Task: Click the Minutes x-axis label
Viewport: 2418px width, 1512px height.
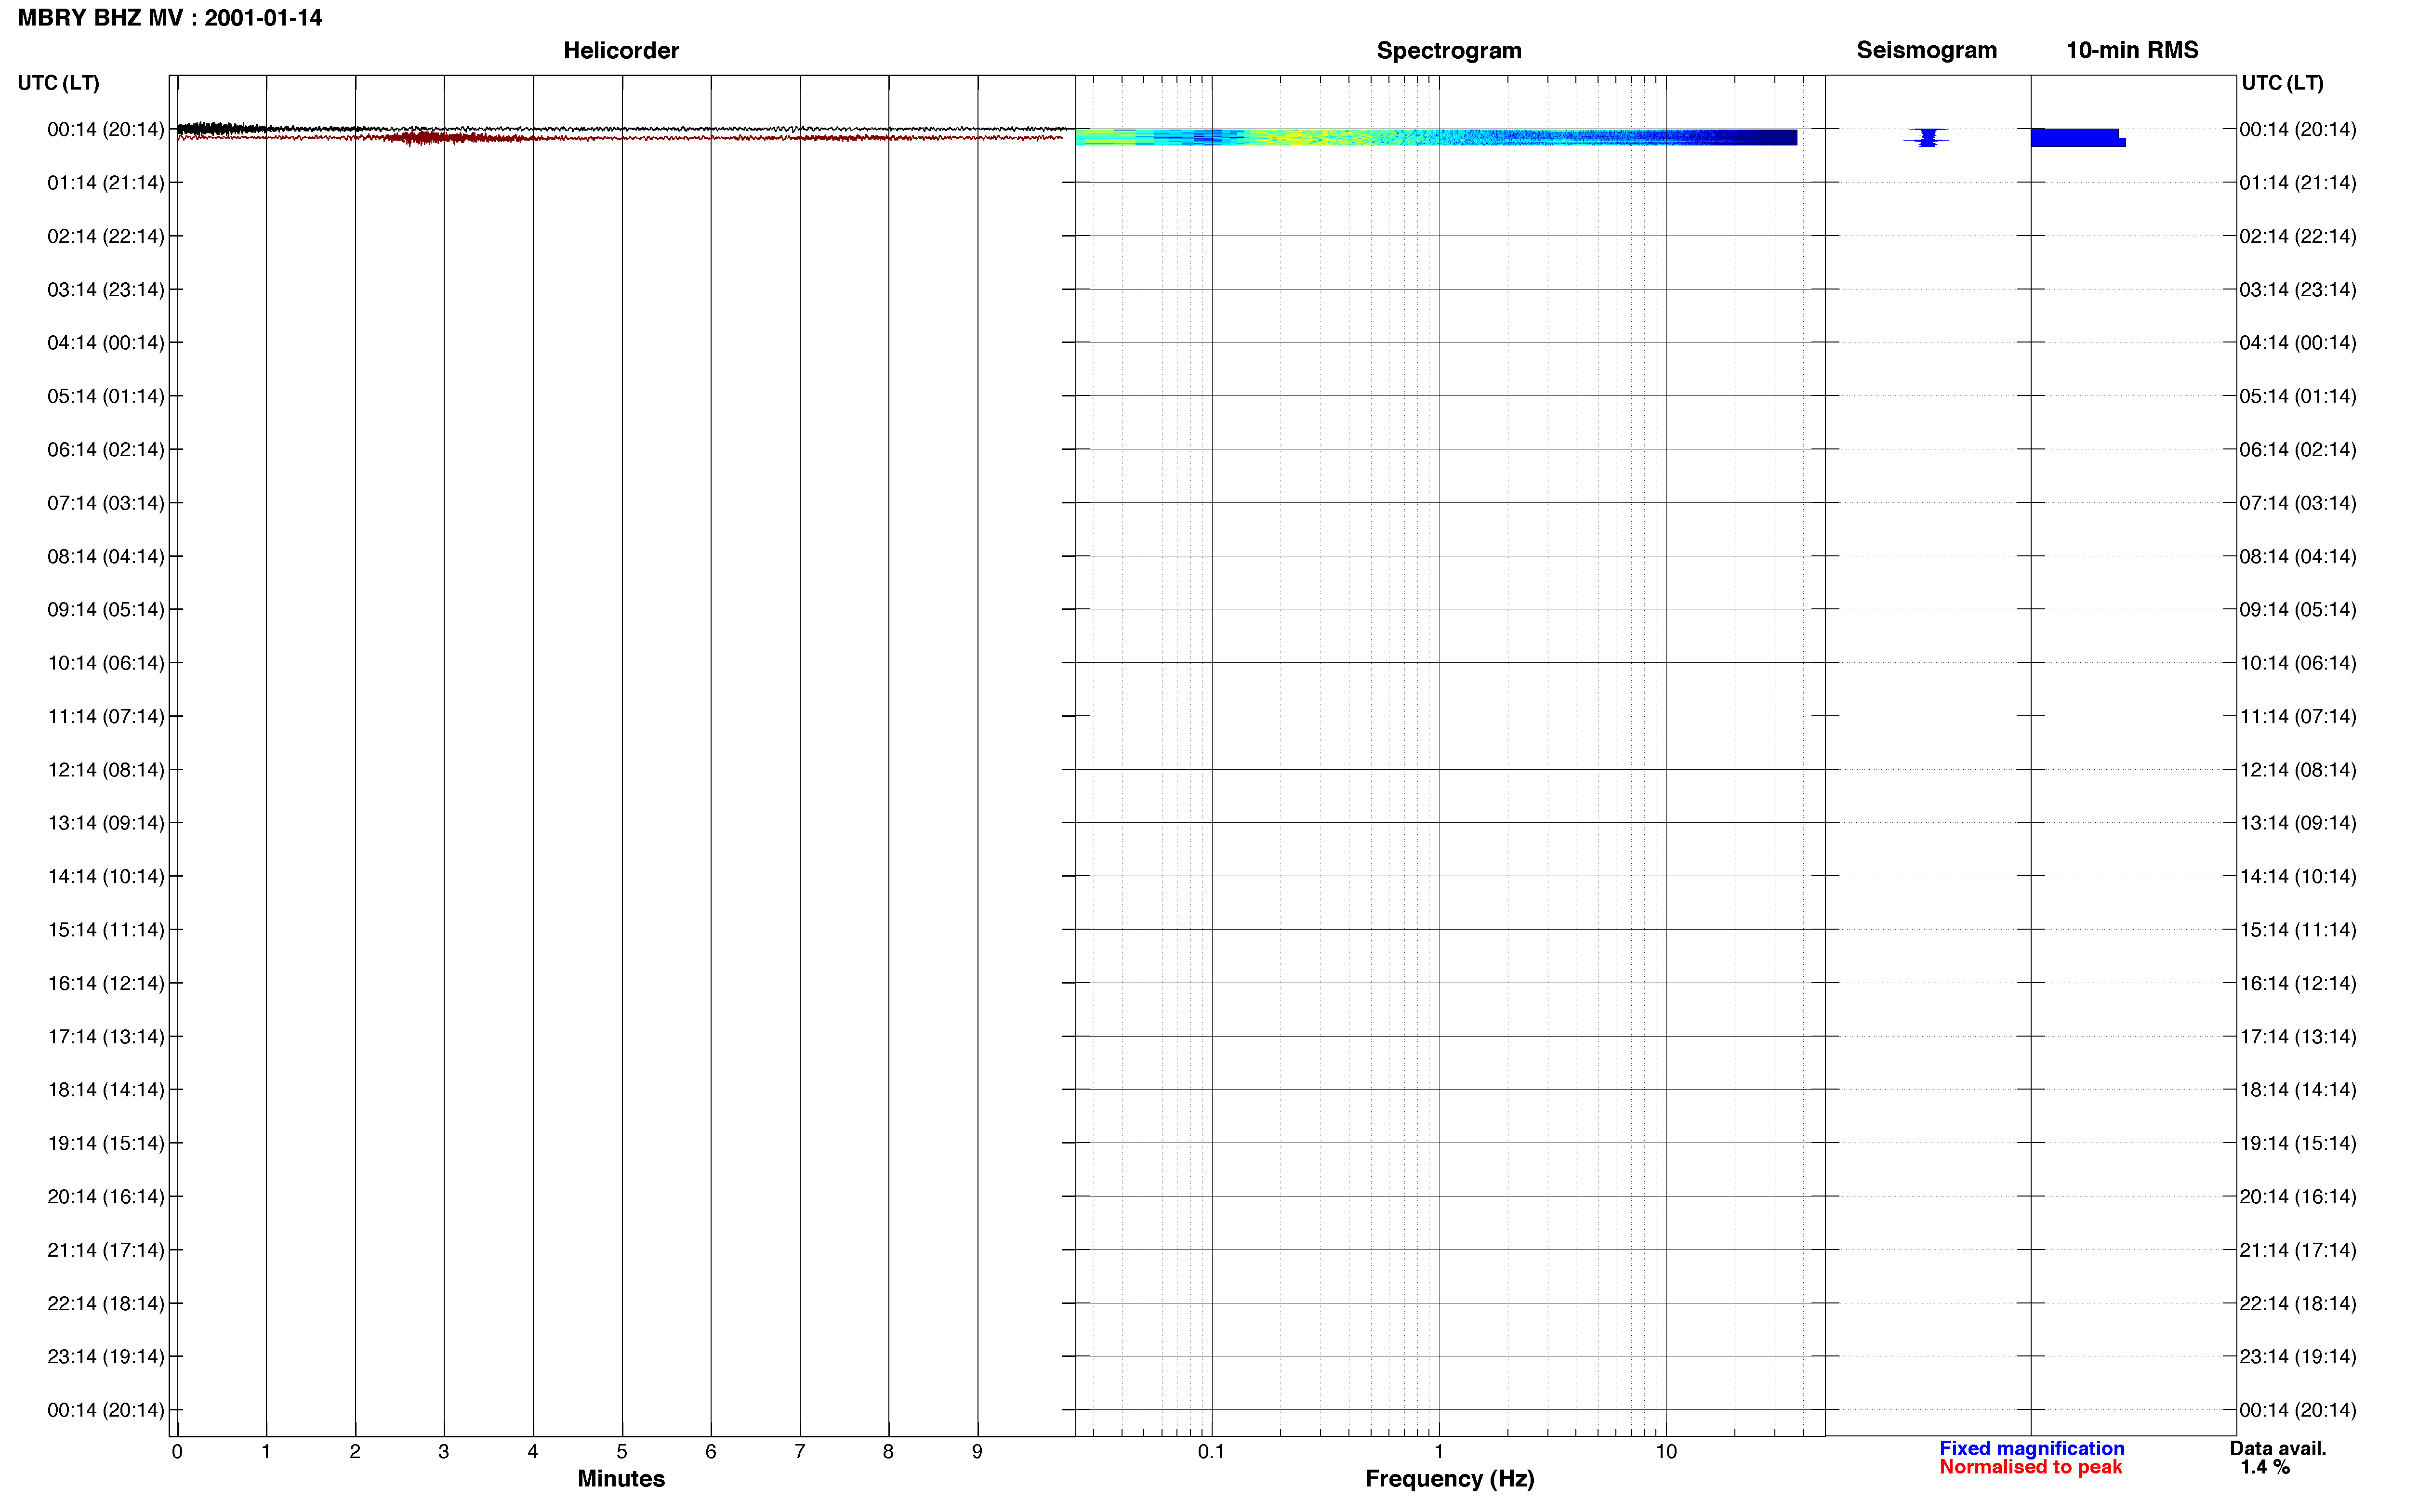Action: coord(621,1478)
